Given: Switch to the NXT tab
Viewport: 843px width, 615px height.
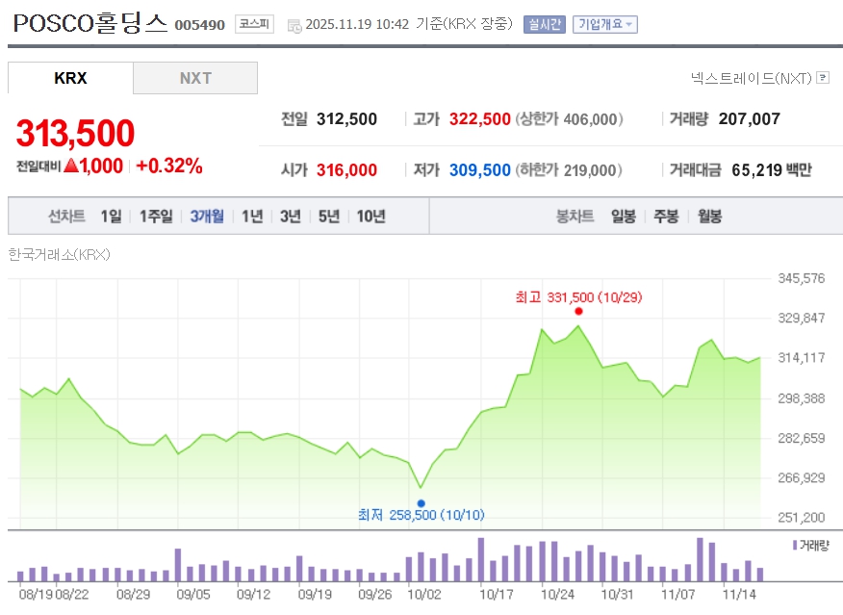Looking at the screenshot, I should 195,78.
